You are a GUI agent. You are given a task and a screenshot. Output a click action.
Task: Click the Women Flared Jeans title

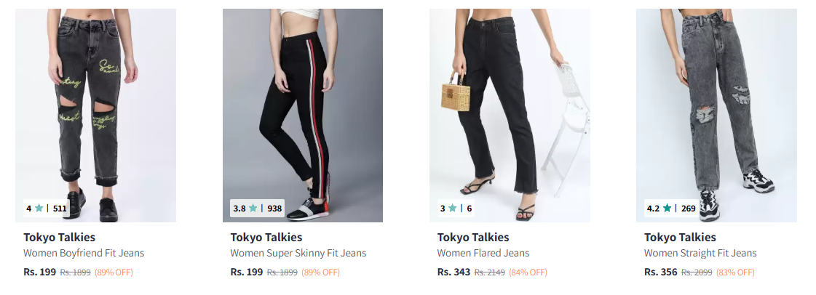coord(483,254)
